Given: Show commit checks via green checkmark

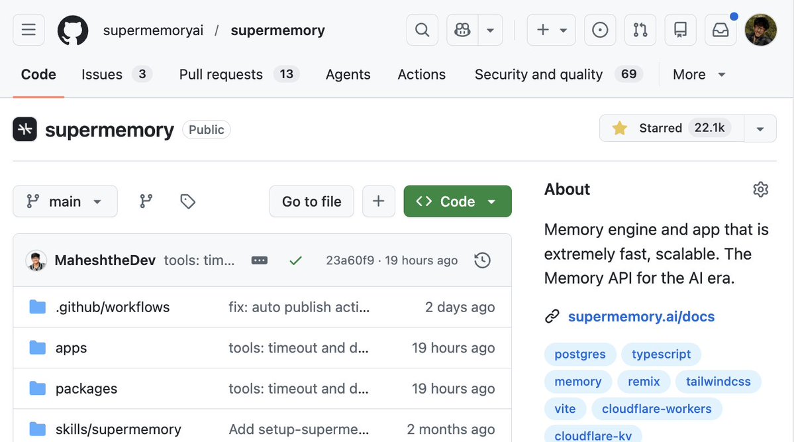Looking at the screenshot, I should [296, 260].
